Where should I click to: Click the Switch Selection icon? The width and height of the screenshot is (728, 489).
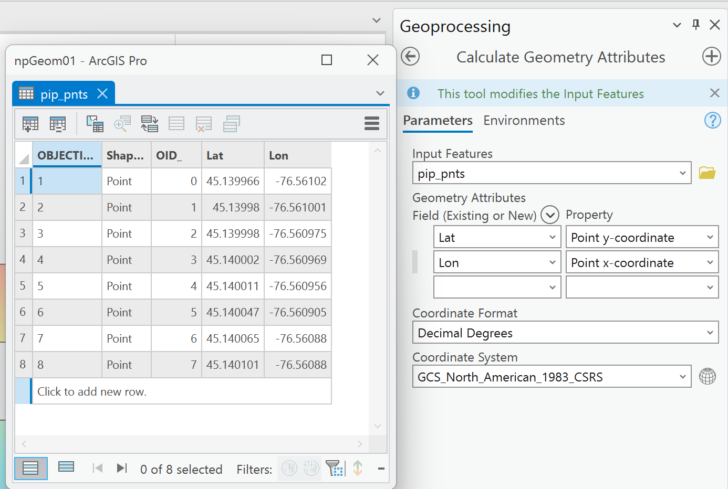click(150, 124)
